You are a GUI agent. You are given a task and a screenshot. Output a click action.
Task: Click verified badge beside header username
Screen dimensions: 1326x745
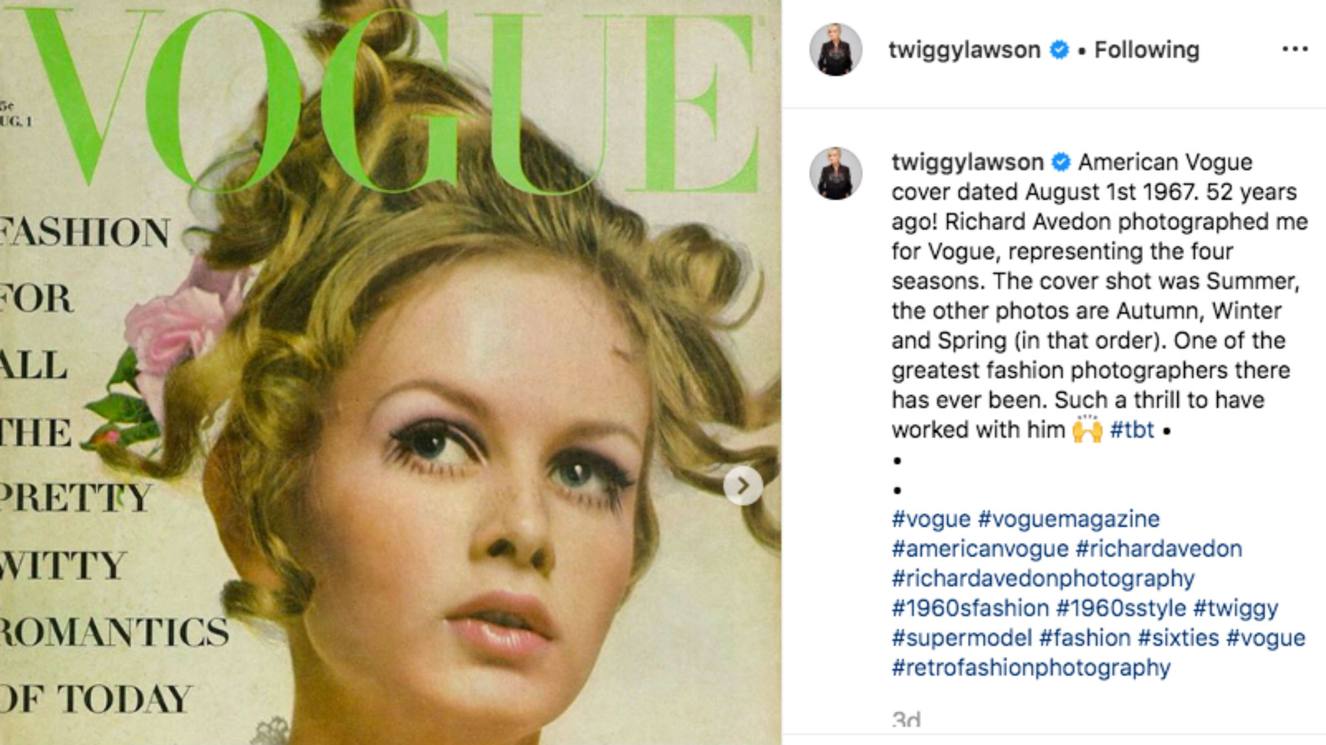1059,50
